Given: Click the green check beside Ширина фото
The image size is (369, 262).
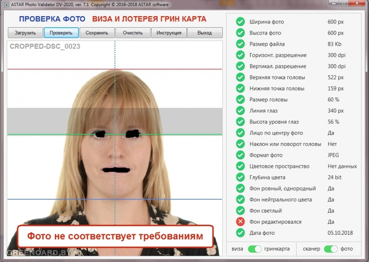Looking at the screenshot, I should (x=240, y=22).
